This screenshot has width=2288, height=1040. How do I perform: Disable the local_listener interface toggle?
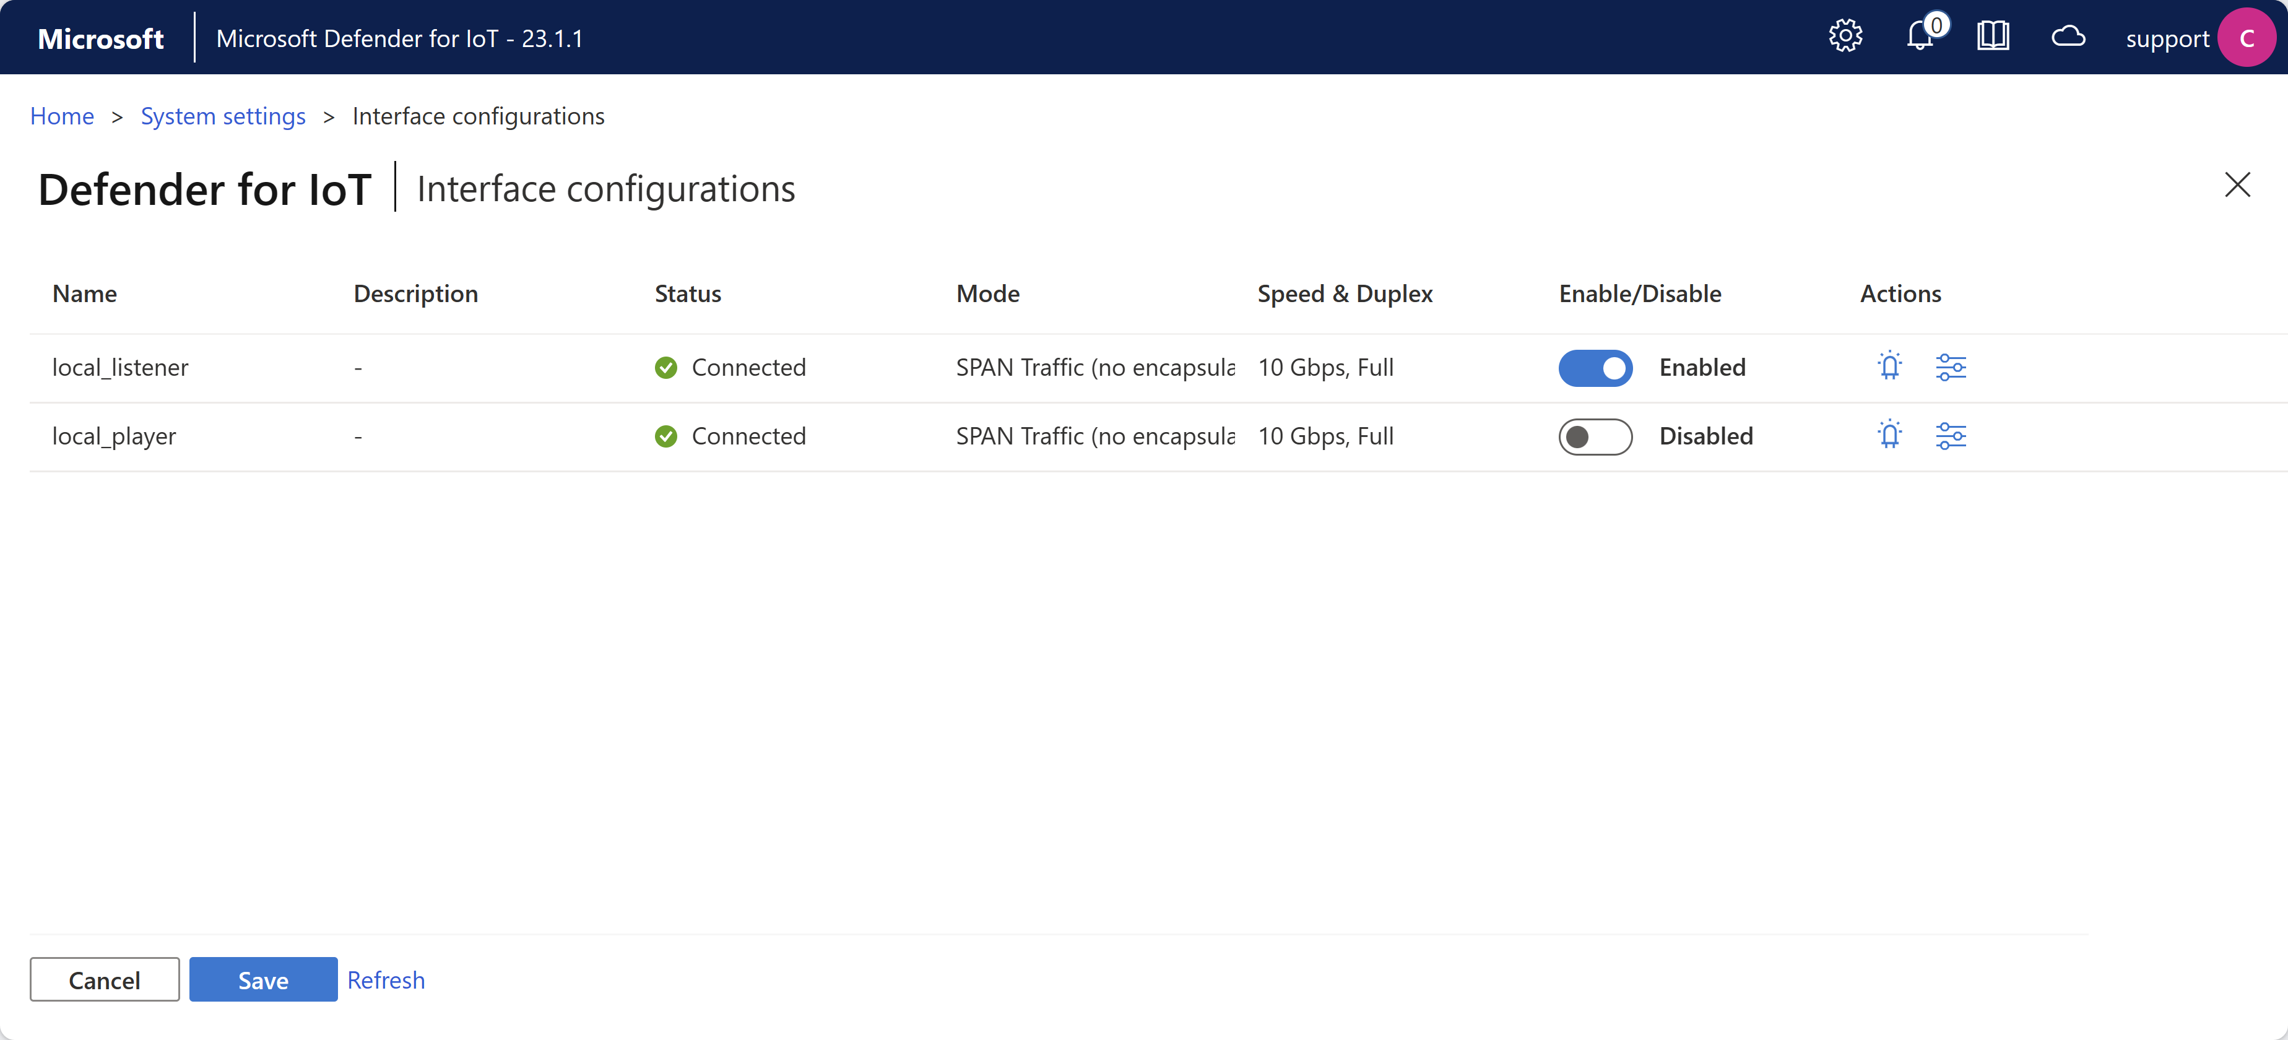1595,366
